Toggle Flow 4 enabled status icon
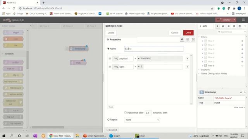 tap(242, 58)
